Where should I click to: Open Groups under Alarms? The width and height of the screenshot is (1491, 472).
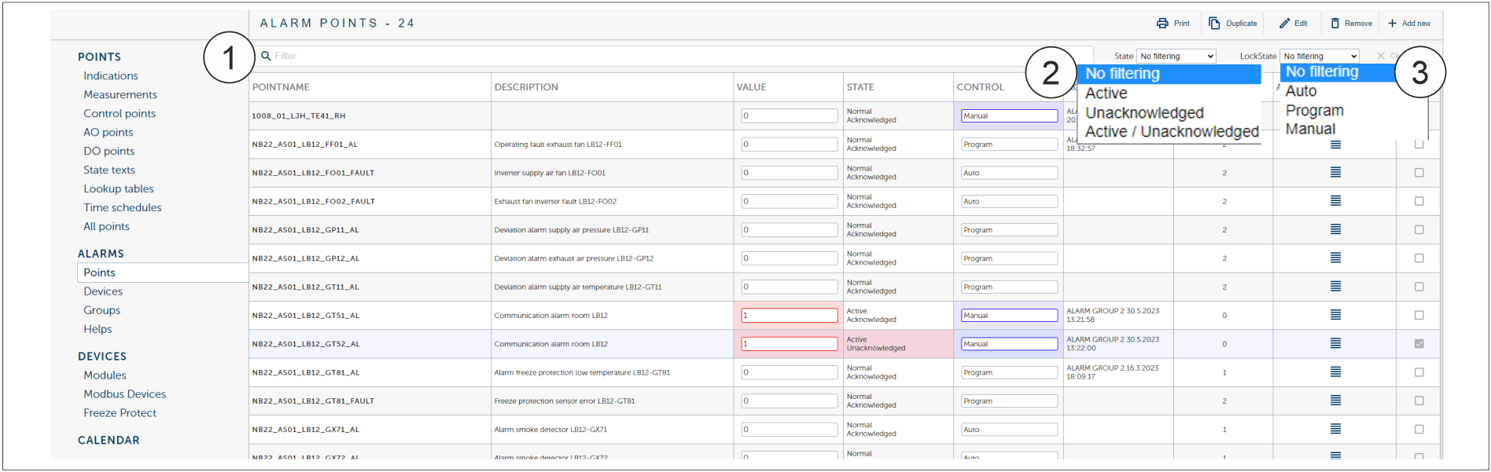102,310
